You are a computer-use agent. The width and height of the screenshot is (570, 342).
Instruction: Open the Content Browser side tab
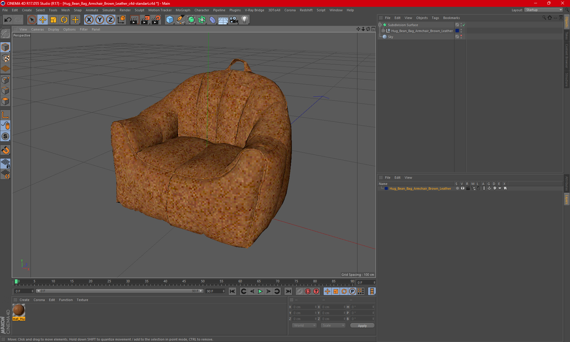(567, 56)
